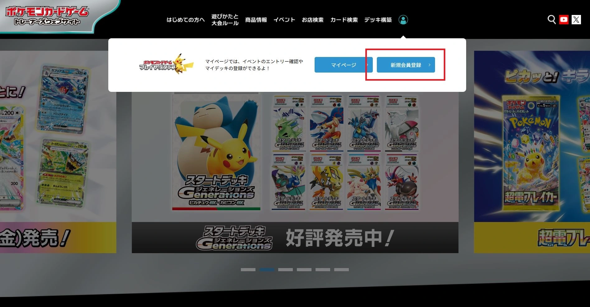
Task: Select the active second carousel indicator
Action: coord(267,270)
